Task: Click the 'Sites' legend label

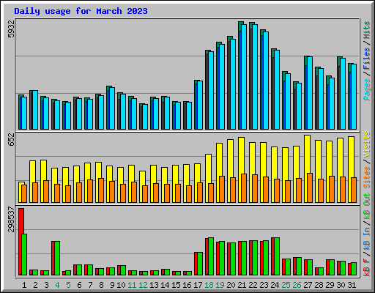Action: coord(367,177)
